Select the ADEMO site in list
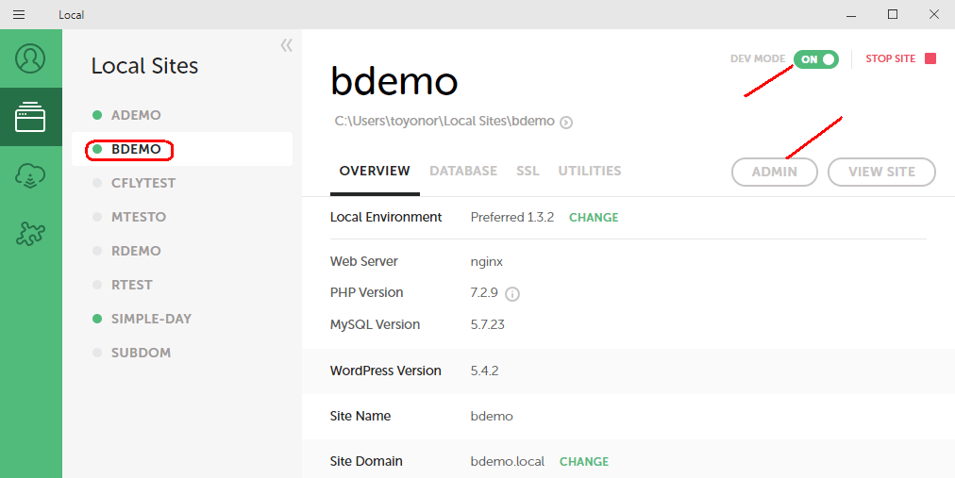The image size is (955, 478). pyautogui.click(x=136, y=115)
